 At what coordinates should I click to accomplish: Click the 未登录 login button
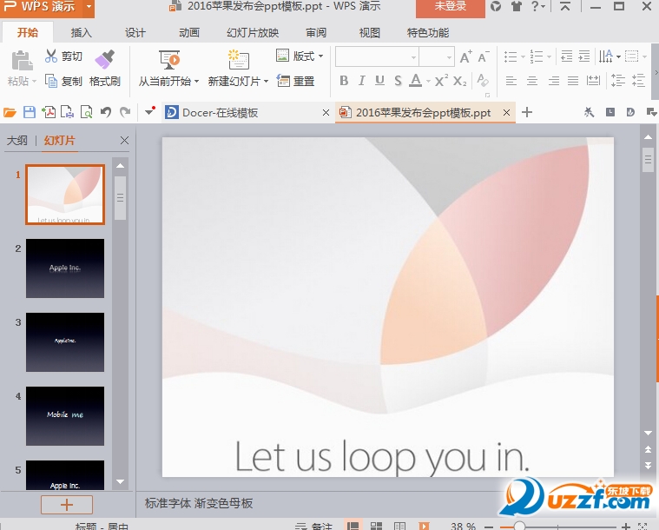click(450, 7)
